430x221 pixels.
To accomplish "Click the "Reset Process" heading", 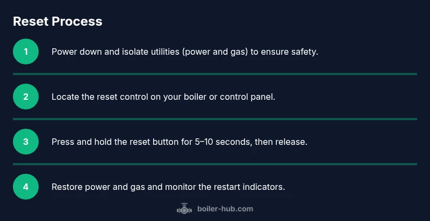I will coord(58,21).
